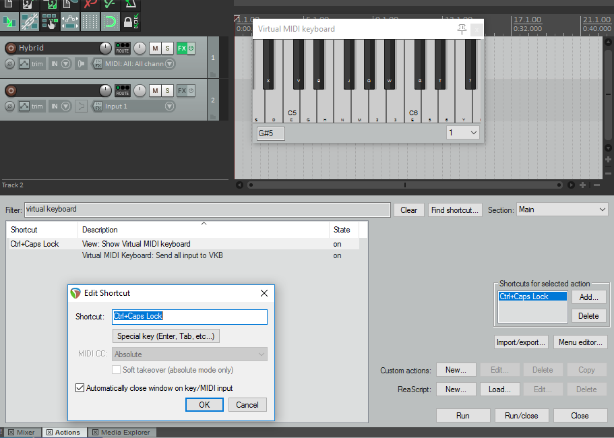This screenshot has width=614, height=438.
Task: Mute track 2
Action: [155, 91]
